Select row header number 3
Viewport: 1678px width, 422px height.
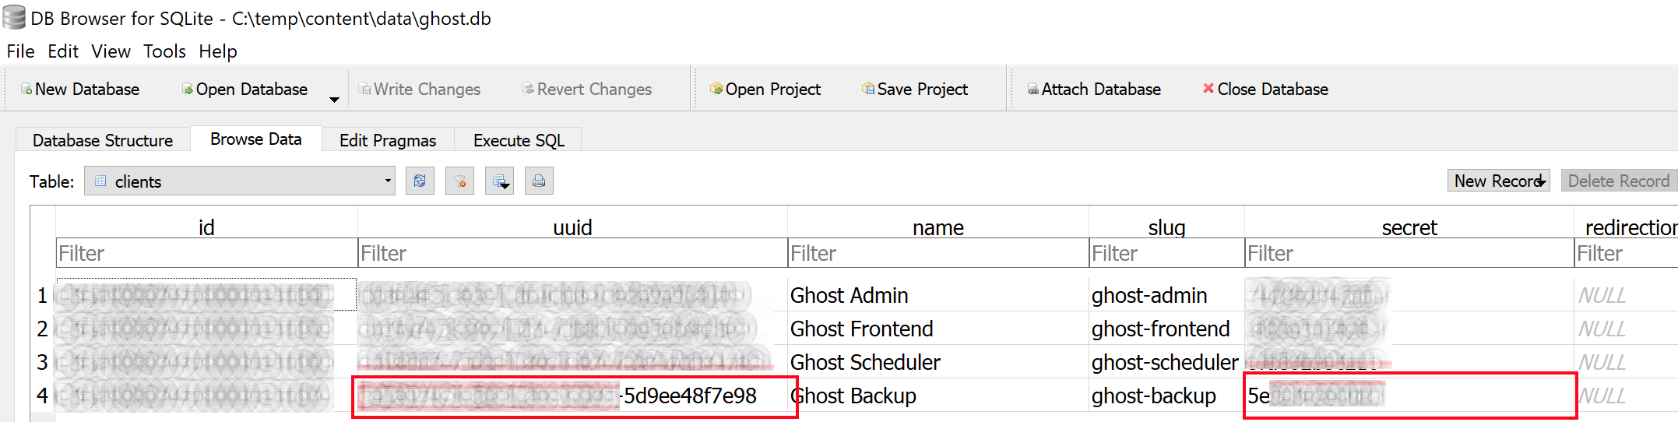pos(43,362)
